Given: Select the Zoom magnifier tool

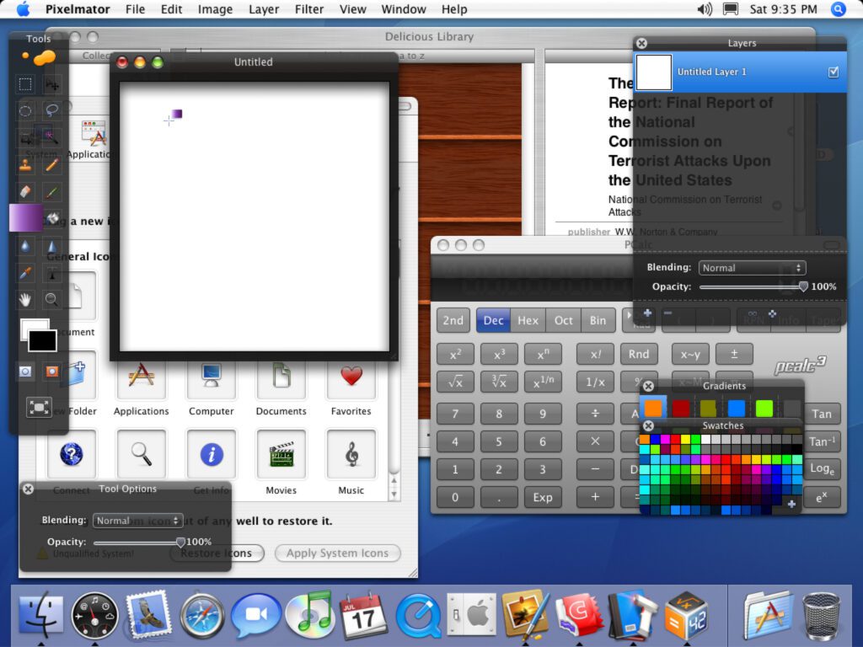Looking at the screenshot, I should pos(52,299).
